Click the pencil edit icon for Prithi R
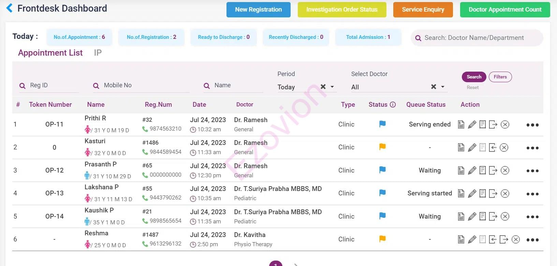Screen dimensions: 557x266 tap(472, 124)
